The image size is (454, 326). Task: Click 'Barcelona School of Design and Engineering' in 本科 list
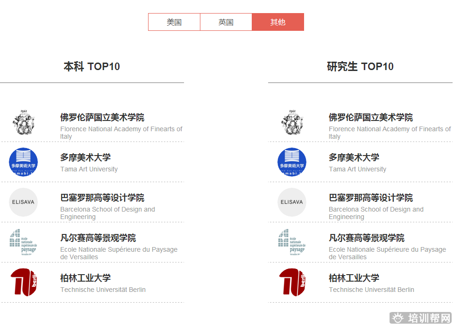click(x=107, y=213)
